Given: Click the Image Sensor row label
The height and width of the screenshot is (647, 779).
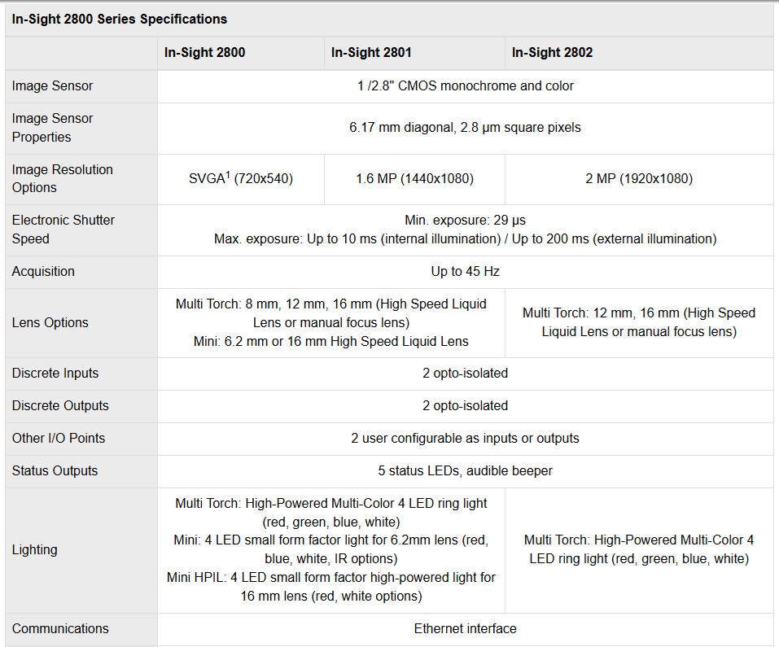Looking at the screenshot, I should (52, 86).
